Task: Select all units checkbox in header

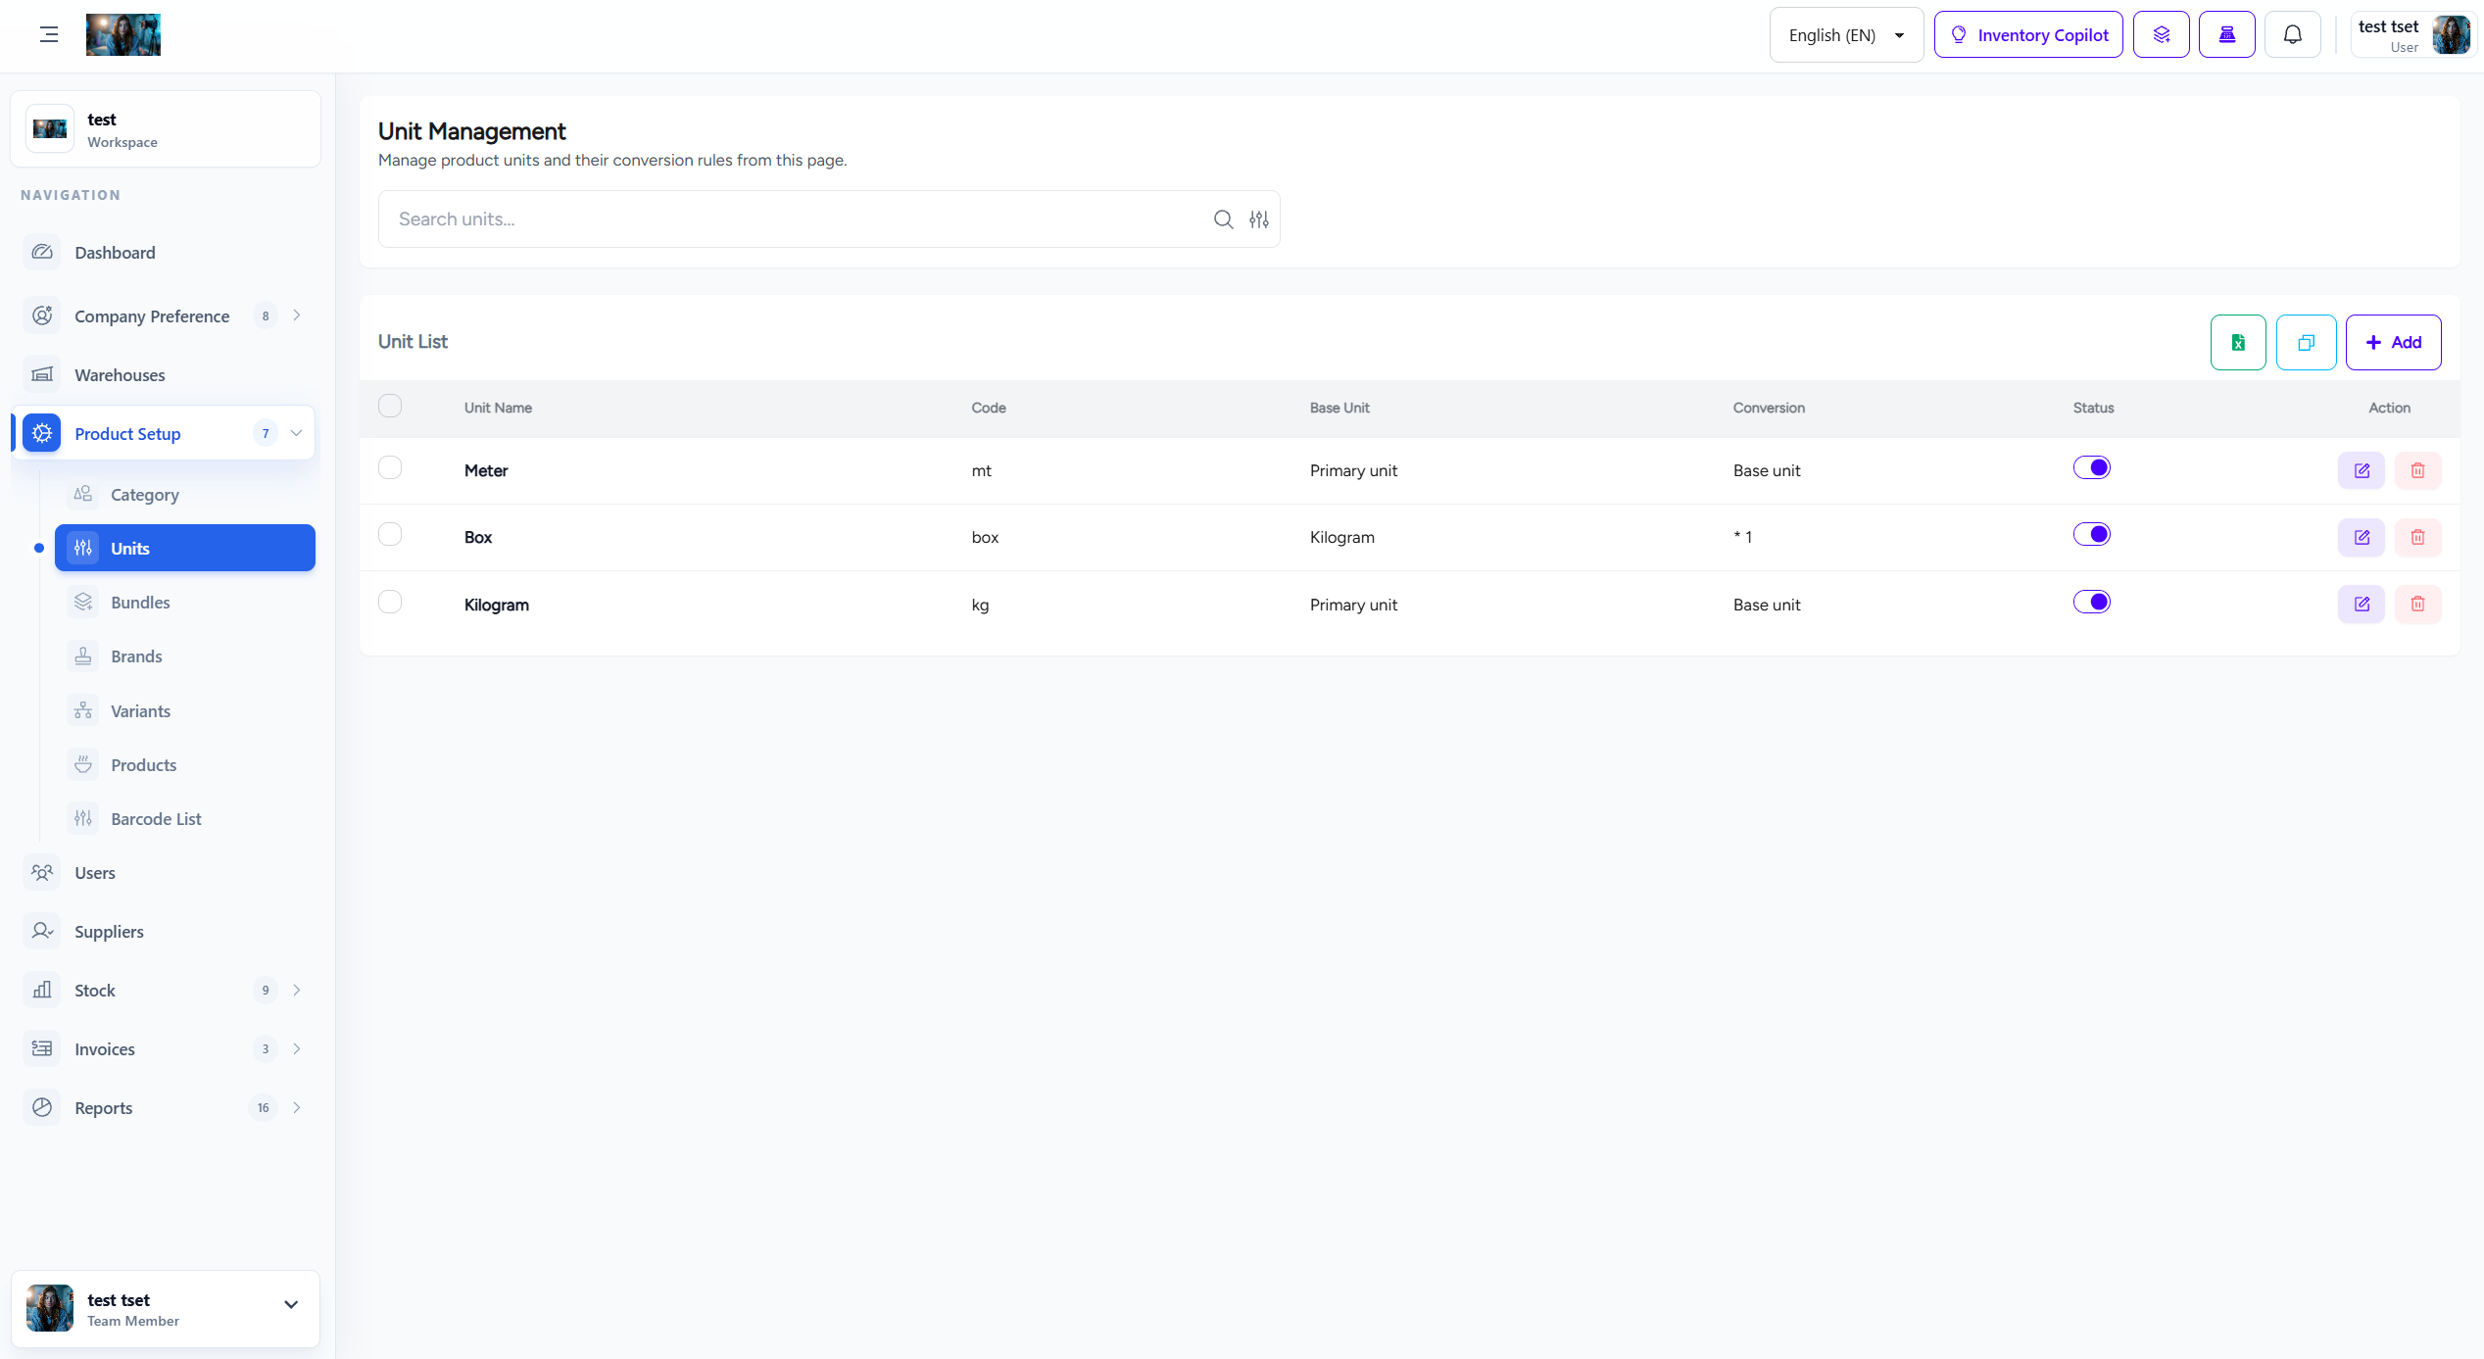Action: pos(390,406)
